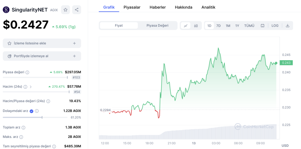Click the Hacim (24s) rank progress bar
Viewport: 301px width, 149px height.
click(36, 92)
